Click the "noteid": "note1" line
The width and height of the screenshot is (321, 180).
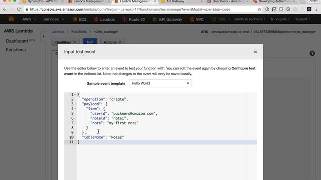109,118
